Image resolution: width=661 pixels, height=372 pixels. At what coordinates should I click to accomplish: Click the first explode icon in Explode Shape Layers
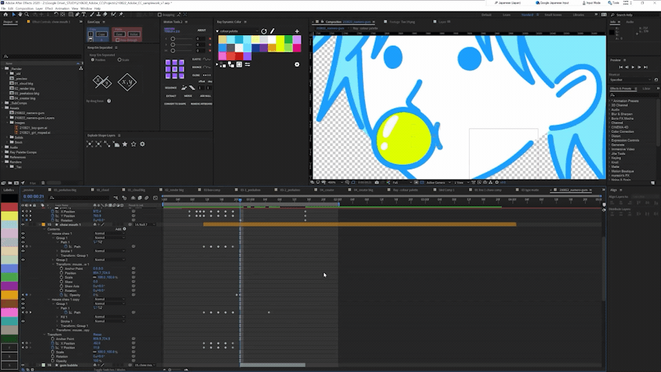tap(90, 144)
